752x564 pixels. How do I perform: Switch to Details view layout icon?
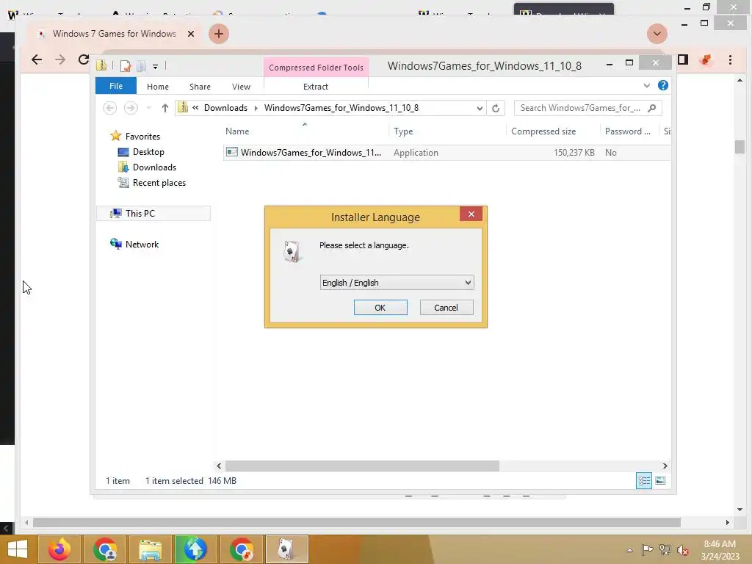point(644,480)
